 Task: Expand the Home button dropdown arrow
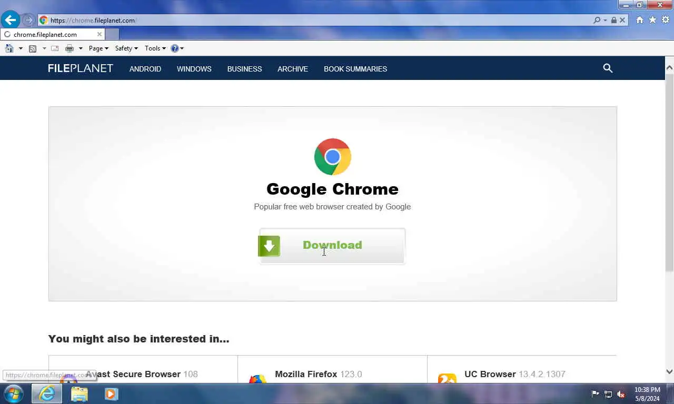(21, 48)
